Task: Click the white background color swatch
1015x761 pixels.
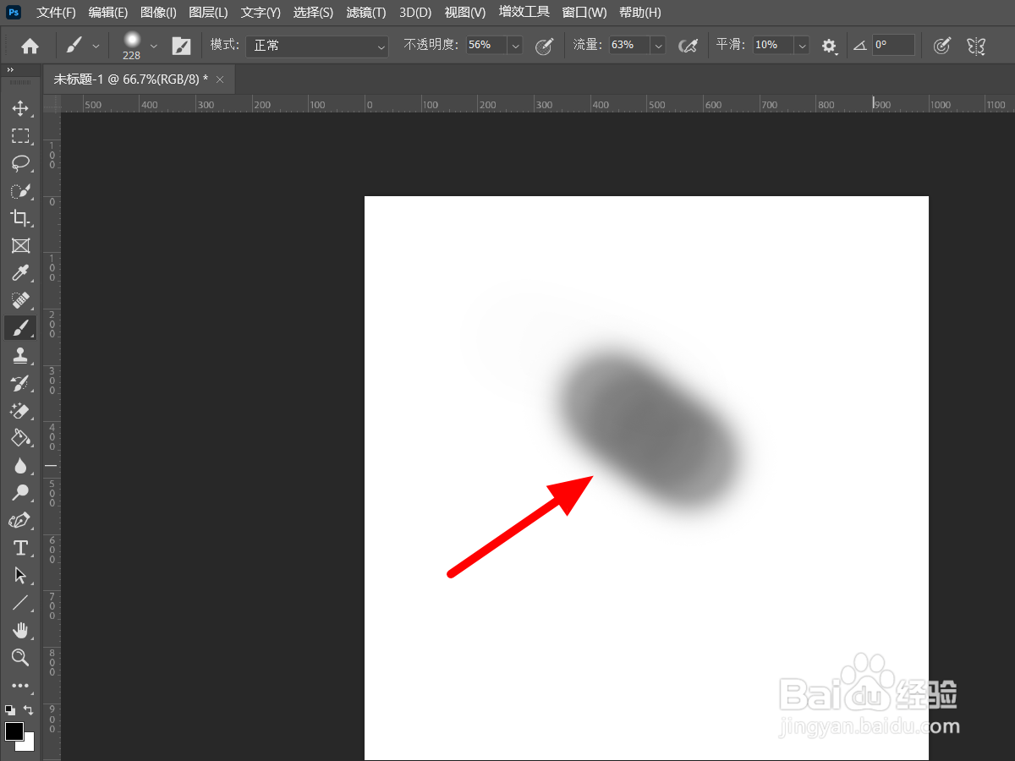Action: 29,744
